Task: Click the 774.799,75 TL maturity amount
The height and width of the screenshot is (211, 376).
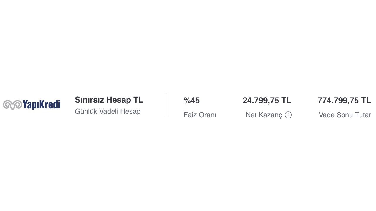Action: (x=344, y=101)
